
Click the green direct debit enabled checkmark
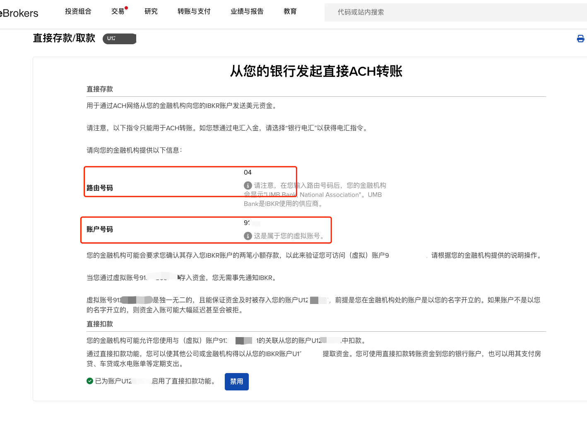(90, 381)
